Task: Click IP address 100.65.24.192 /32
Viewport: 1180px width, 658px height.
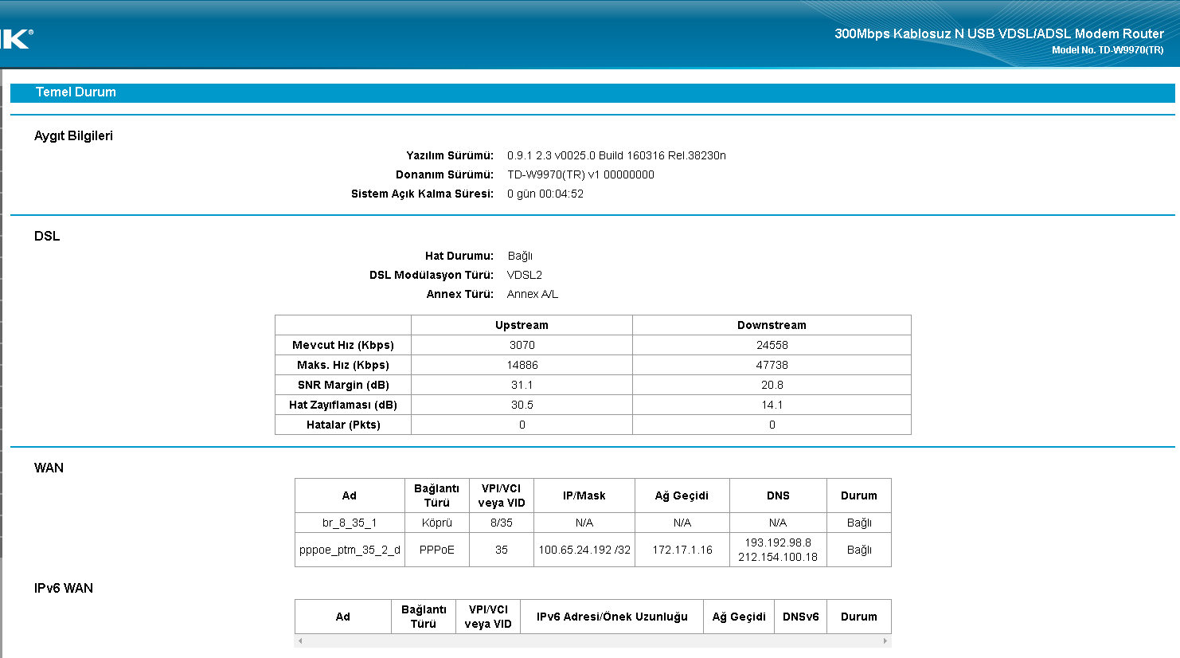Action: point(584,550)
